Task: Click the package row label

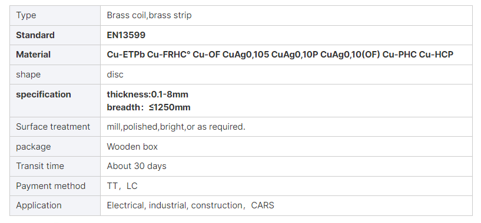Action: (34, 147)
